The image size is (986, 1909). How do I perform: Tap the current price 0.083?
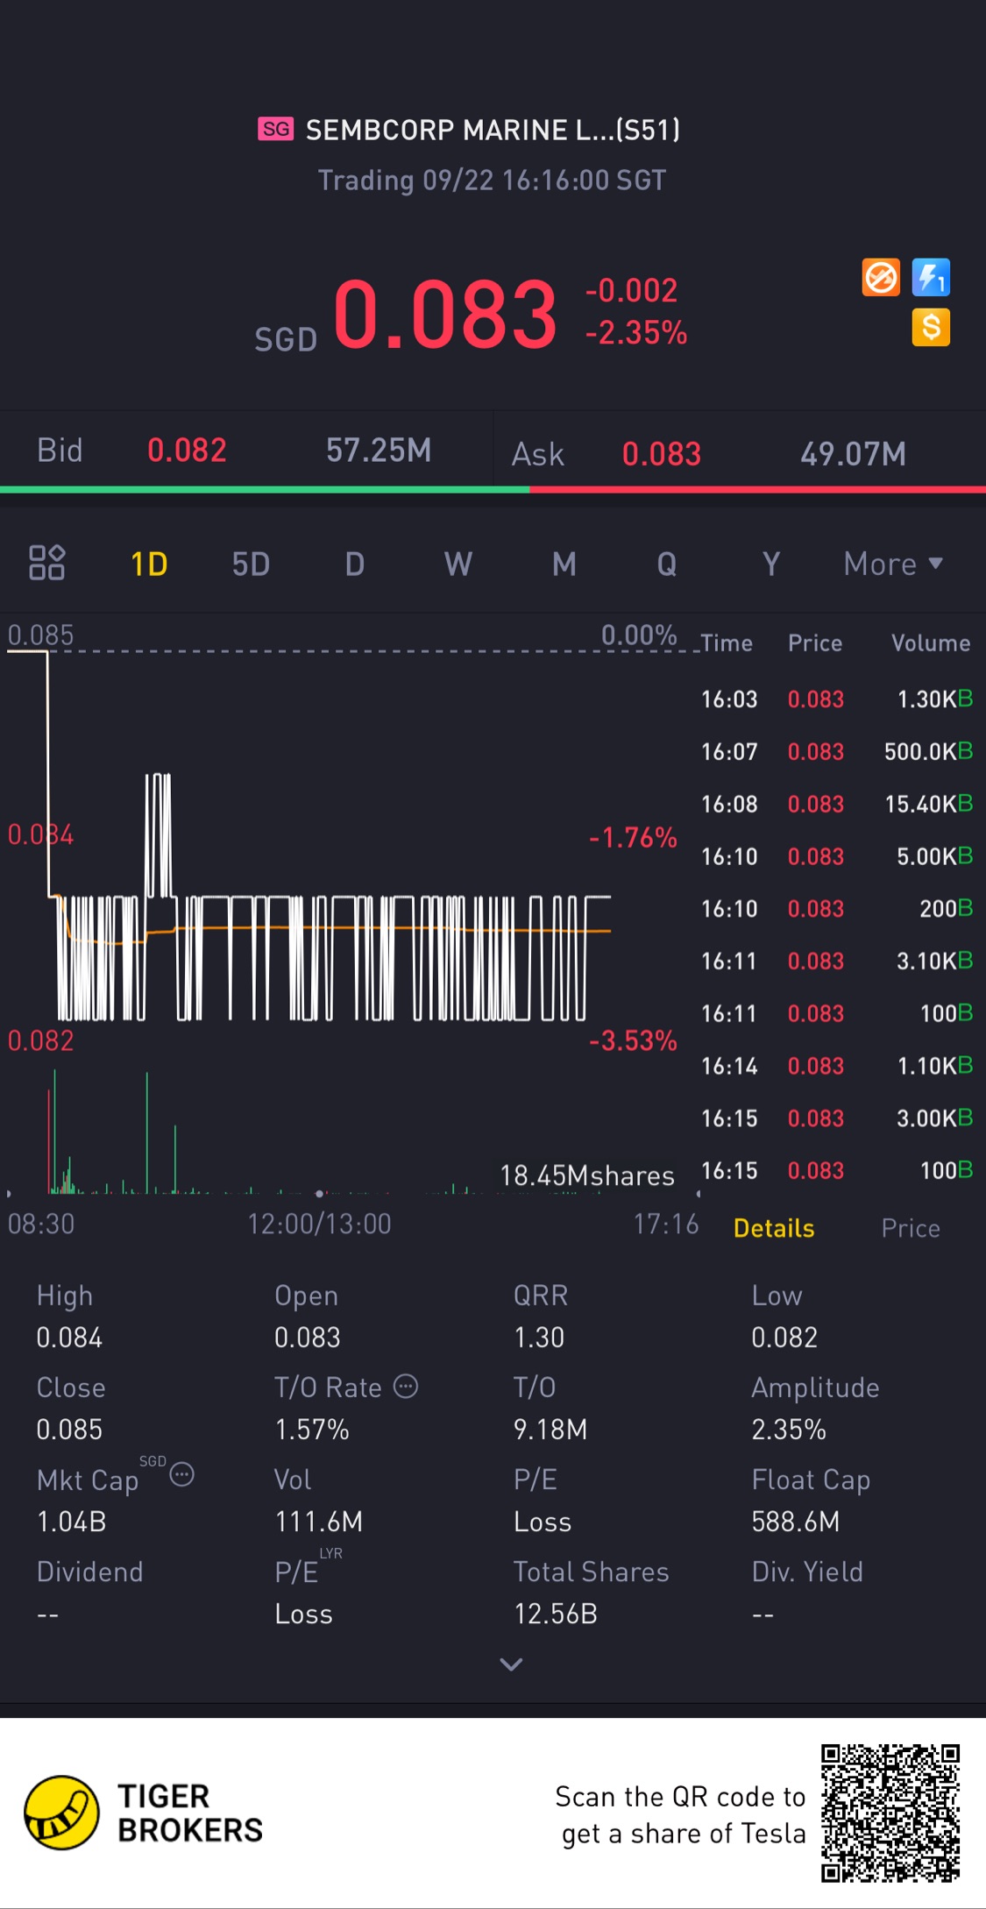(445, 314)
